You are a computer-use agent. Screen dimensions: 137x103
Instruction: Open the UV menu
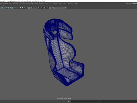(50, 3)
